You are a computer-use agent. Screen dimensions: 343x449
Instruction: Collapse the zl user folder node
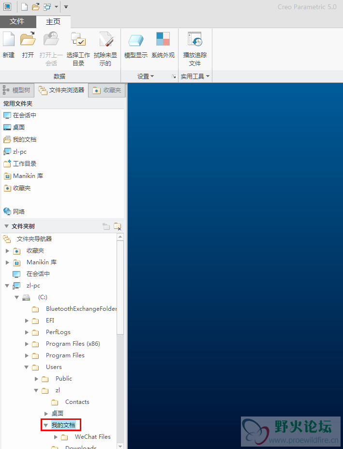pyautogui.click(x=36, y=391)
